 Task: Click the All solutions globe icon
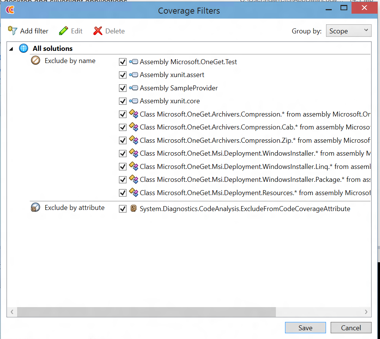(x=24, y=48)
